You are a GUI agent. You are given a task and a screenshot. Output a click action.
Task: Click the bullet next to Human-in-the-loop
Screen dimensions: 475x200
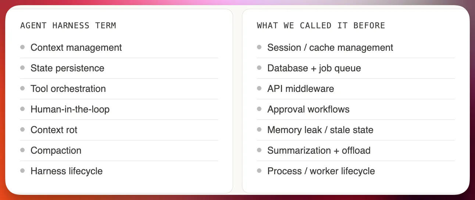(22, 109)
